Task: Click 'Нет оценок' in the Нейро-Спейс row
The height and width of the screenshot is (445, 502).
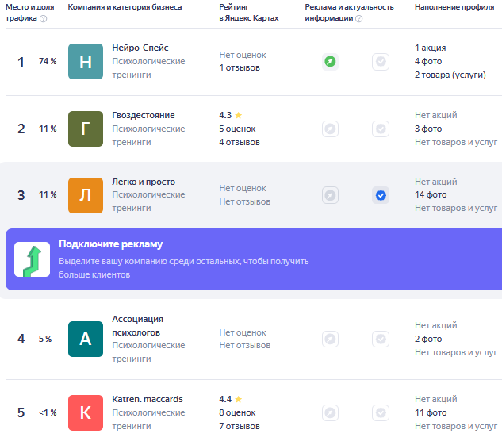Action: (243, 55)
